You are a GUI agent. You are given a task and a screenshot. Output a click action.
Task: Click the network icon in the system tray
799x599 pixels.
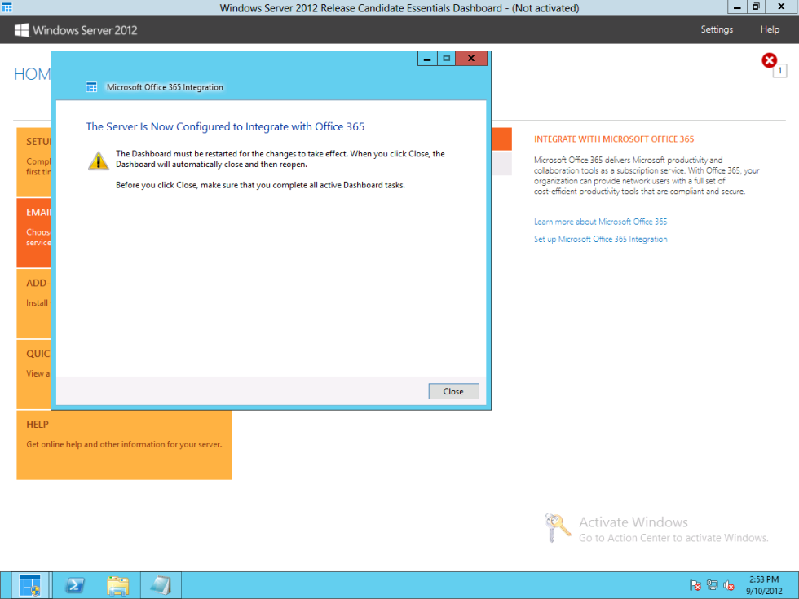pos(712,585)
